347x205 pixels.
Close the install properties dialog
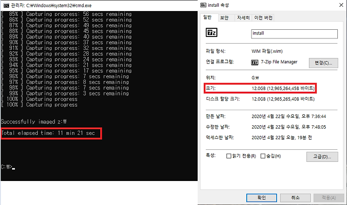[x=341, y=5]
